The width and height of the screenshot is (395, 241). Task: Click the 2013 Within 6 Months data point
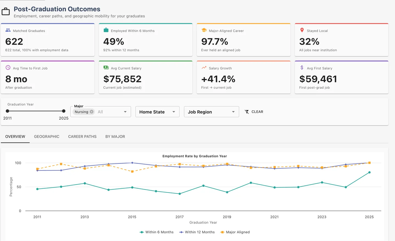click(85, 183)
